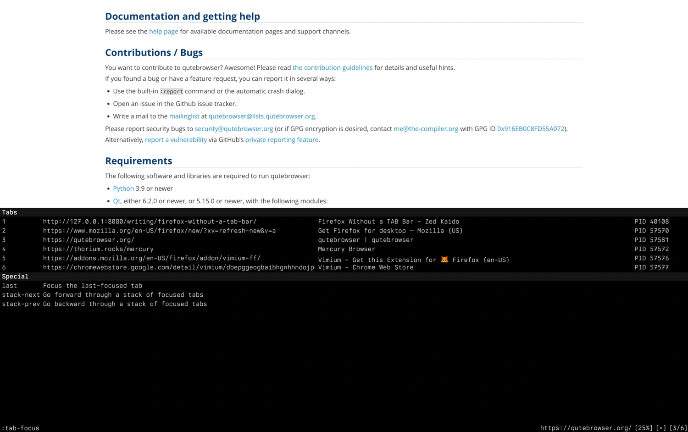Image resolution: width=688 pixels, height=432 pixels.
Task: Click the :tab-focus command input
Action: tap(21, 428)
